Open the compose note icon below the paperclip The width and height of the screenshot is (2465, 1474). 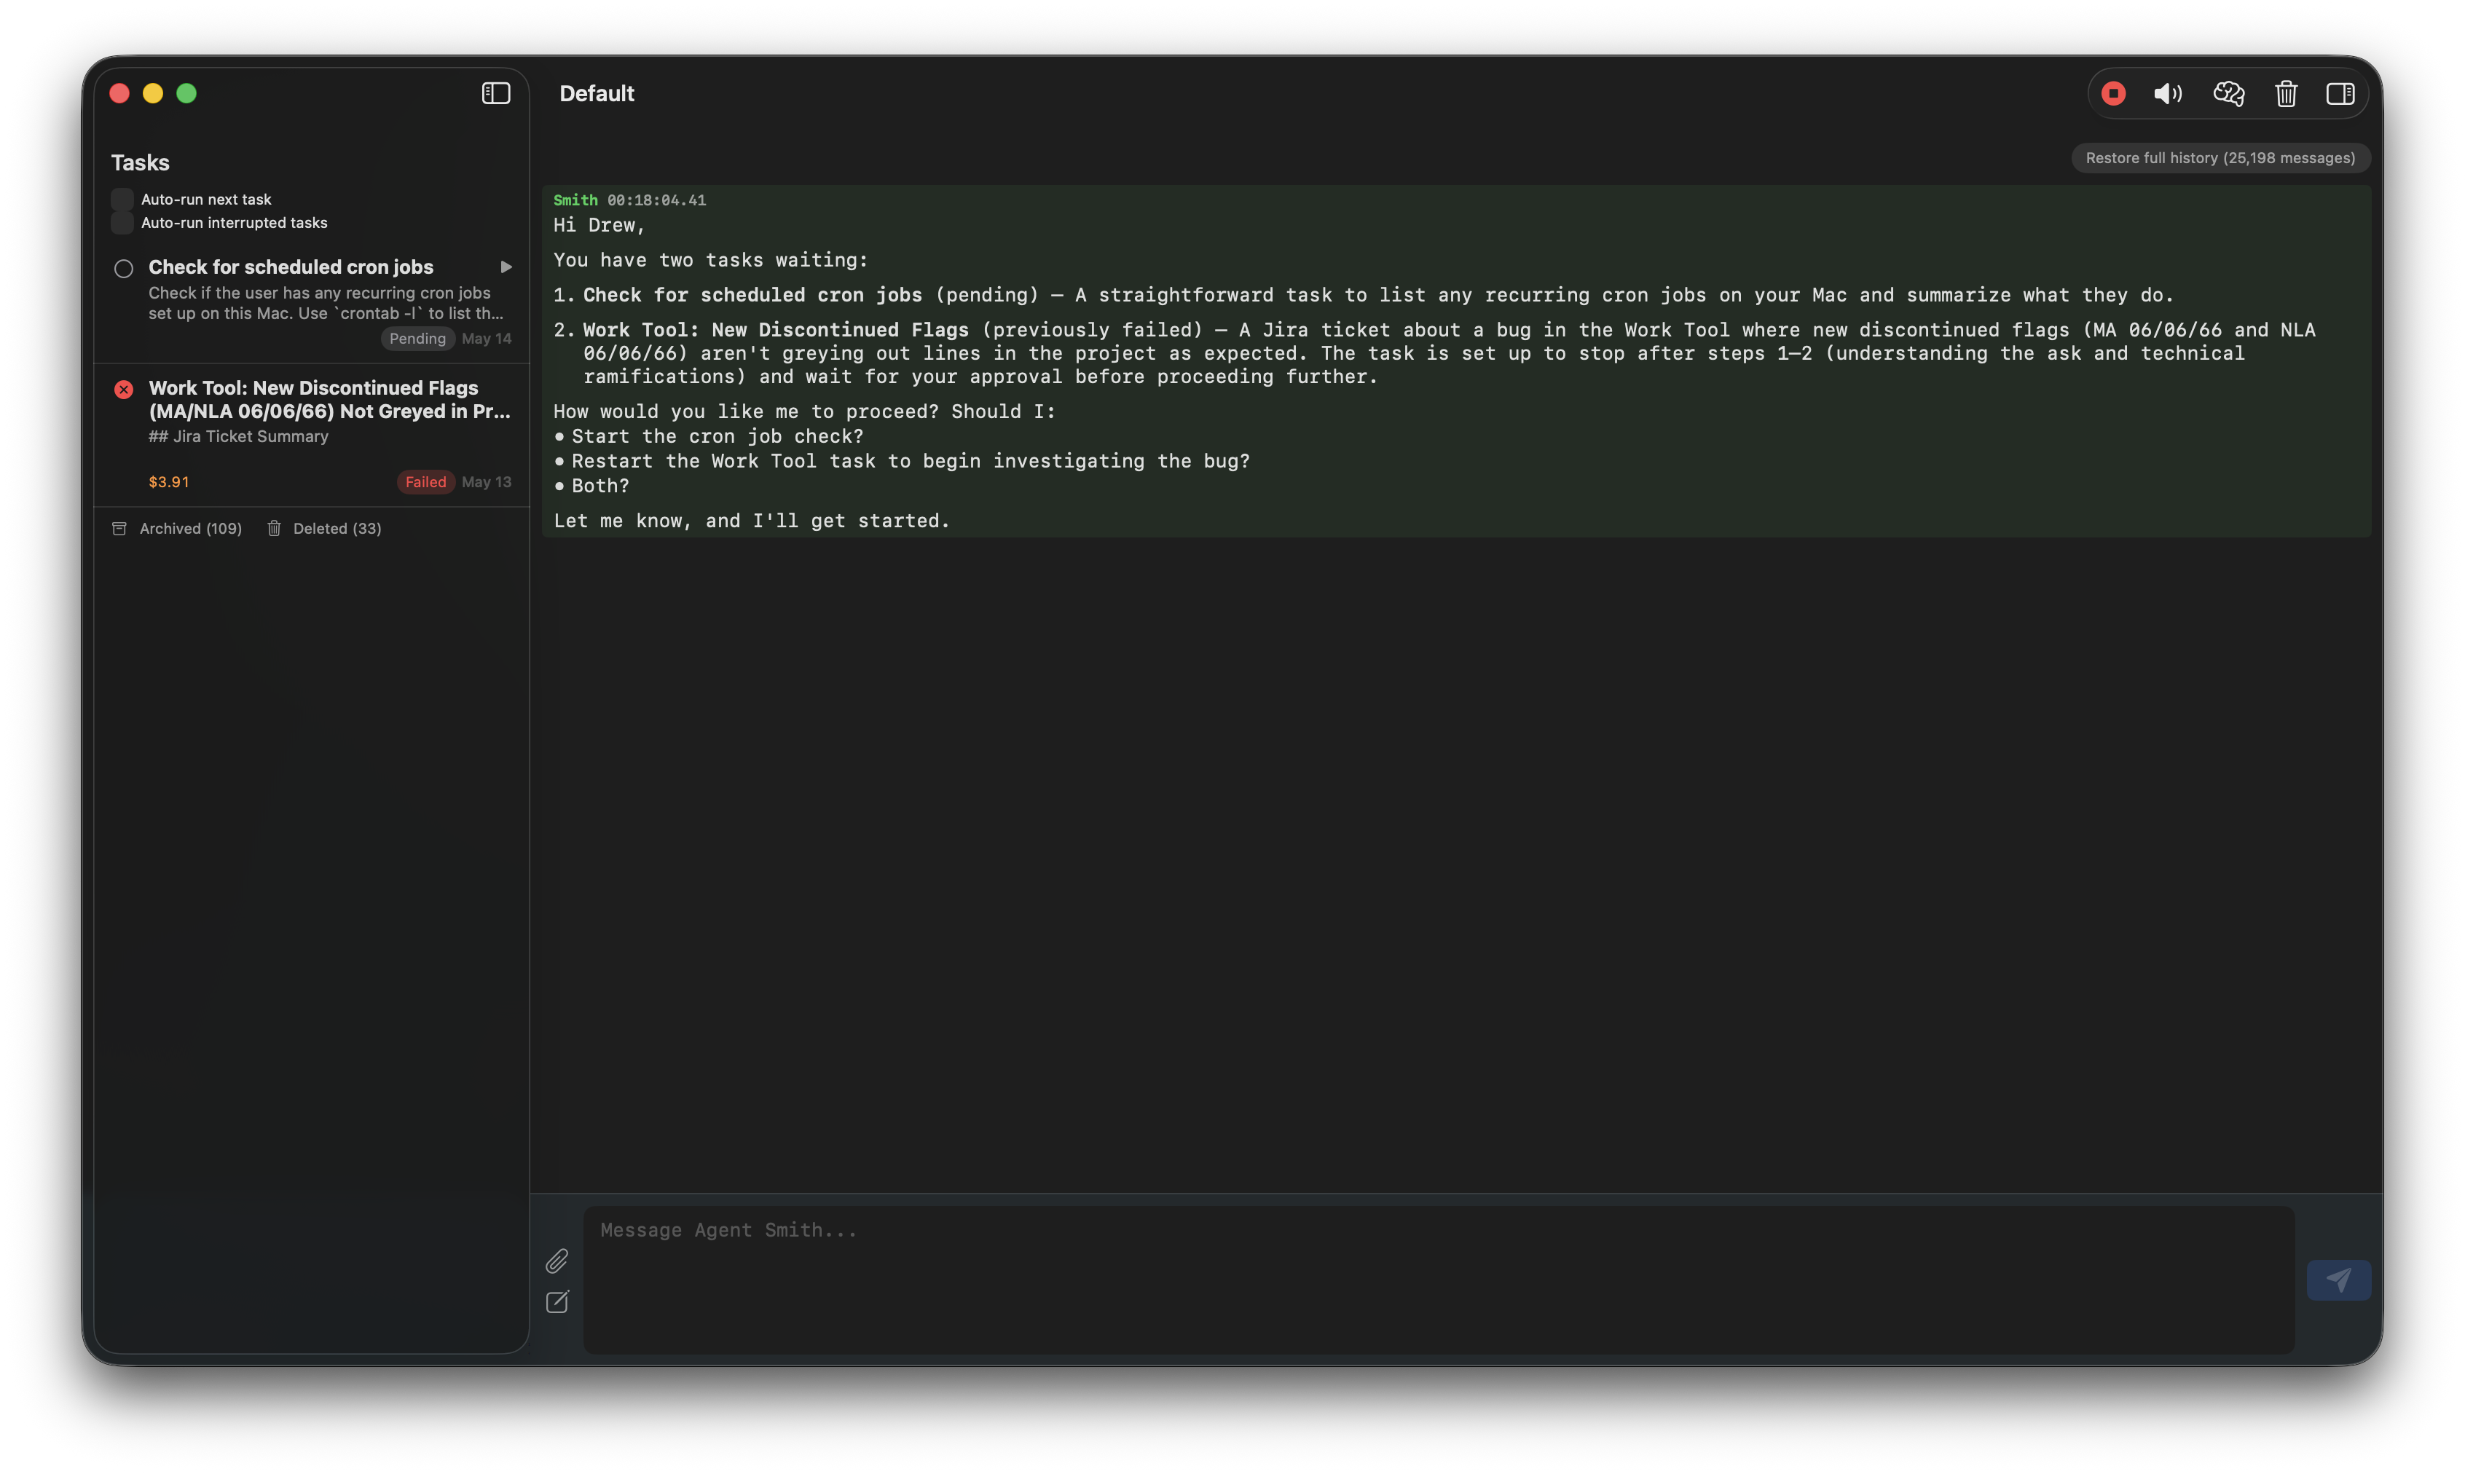(557, 1301)
